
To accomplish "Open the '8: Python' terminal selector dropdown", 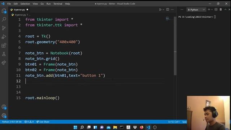I will pos(196,10).
